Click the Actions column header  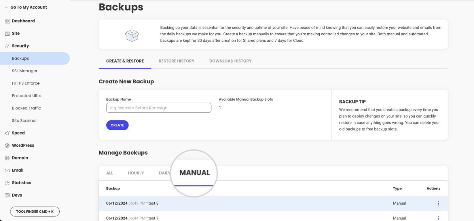point(433,189)
